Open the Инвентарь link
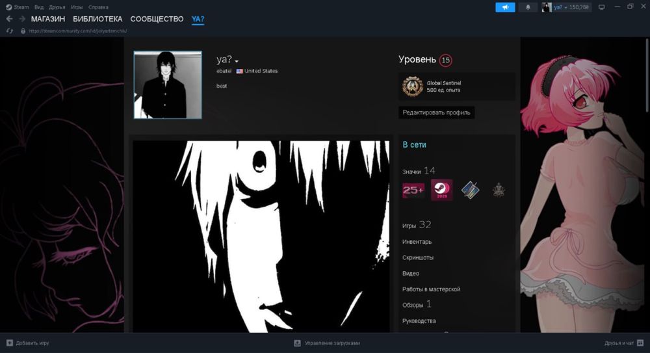This screenshot has height=353, width=650. (x=417, y=242)
